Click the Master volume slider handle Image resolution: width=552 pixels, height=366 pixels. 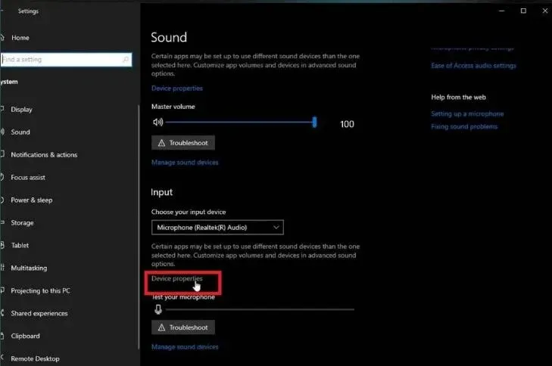pyautogui.click(x=314, y=123)
